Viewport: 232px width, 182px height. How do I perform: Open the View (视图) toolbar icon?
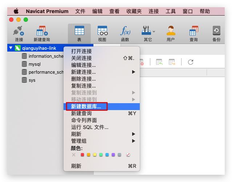[102, 31]
